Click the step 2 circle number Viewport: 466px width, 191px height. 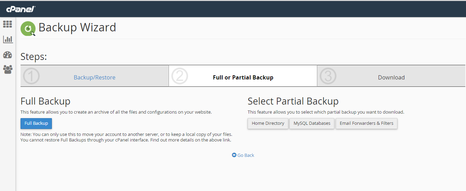coord(180,76)
